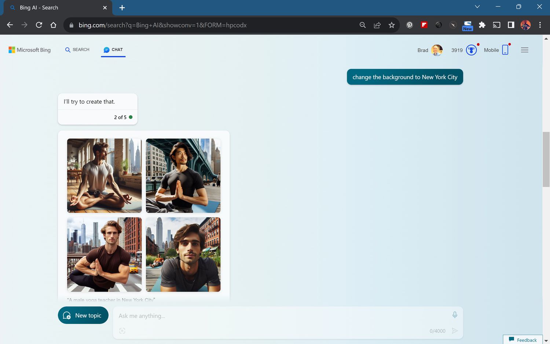550x344 pixels.
Task: Open the Extensions puzzle icon
Action: tap(482, 25)
